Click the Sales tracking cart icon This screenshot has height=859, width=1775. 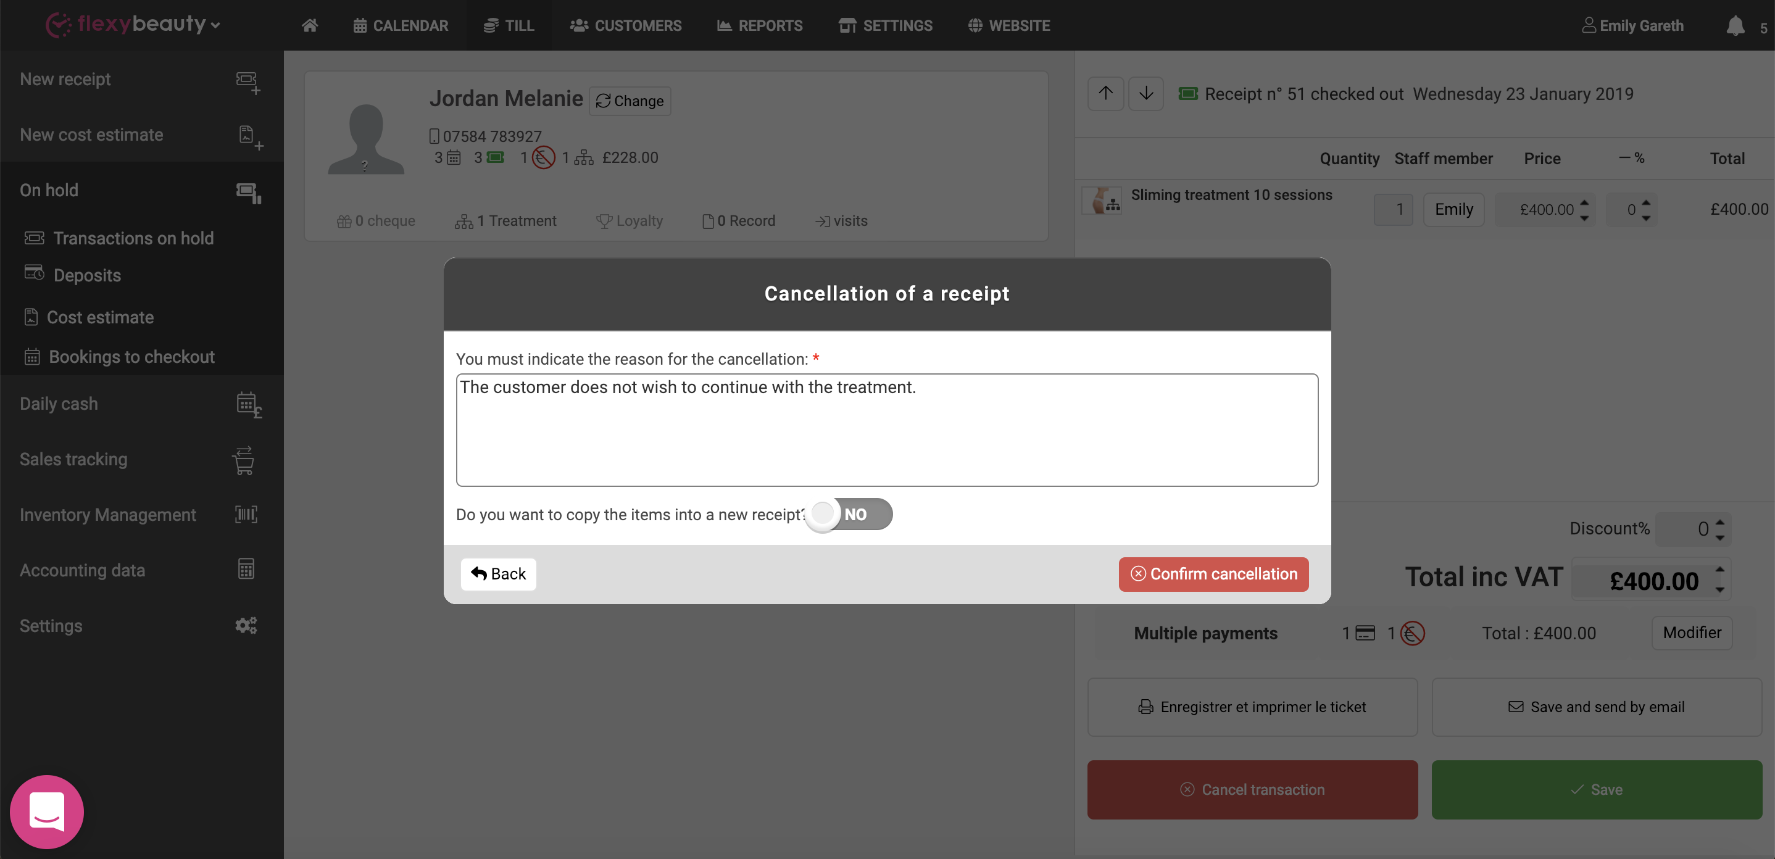click(244, 460)
